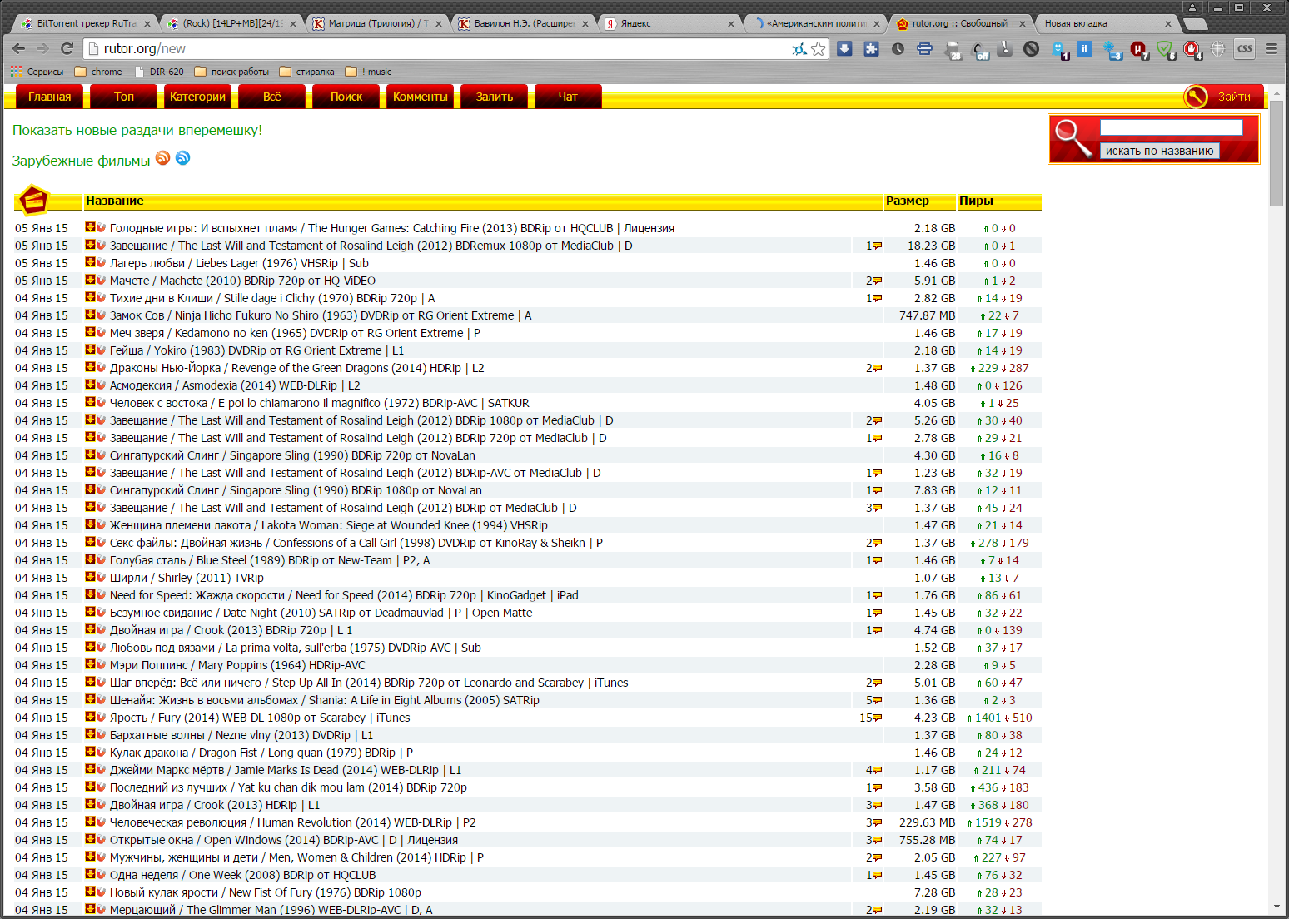
Task: Open the rutor logo icon in table header
Action: pos(33,200)
